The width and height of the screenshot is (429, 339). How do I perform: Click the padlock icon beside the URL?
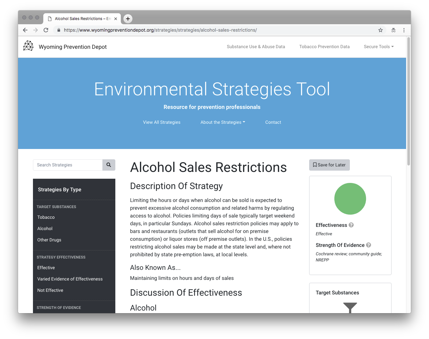[58, 30]
